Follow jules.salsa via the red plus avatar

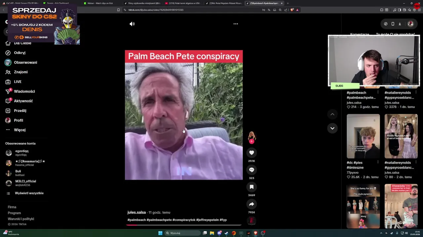(x=251, y=141)
